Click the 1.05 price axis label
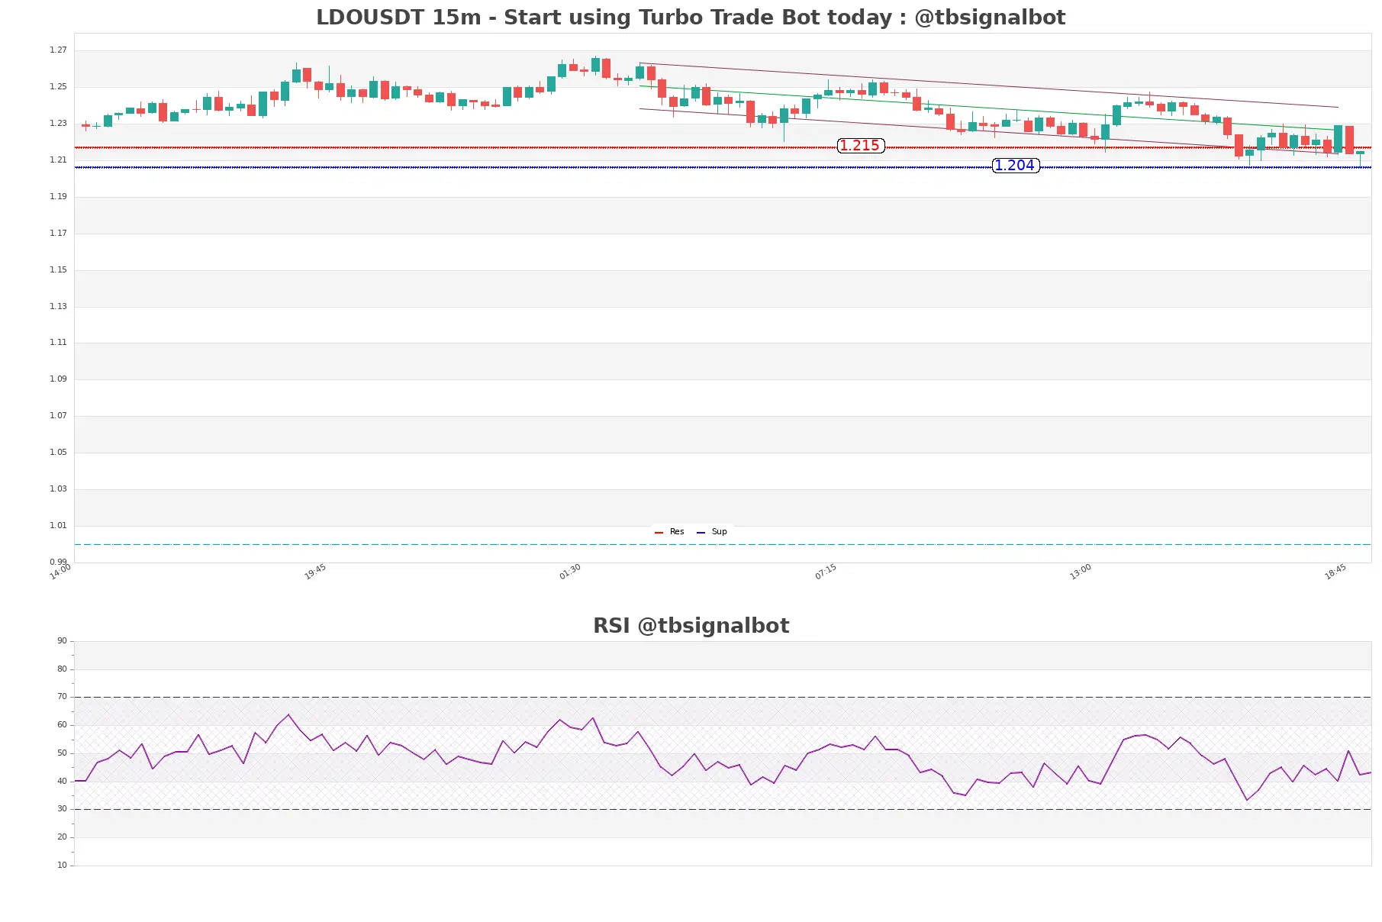 tap(58, 453)
